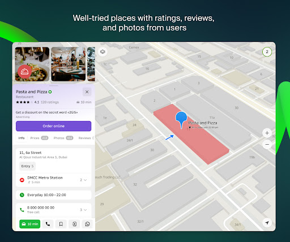Bookmark Pasta and Pizza with bookmark icon
Image resolution: width=290 pixels, height=242 pixels.
coord(61,224)
